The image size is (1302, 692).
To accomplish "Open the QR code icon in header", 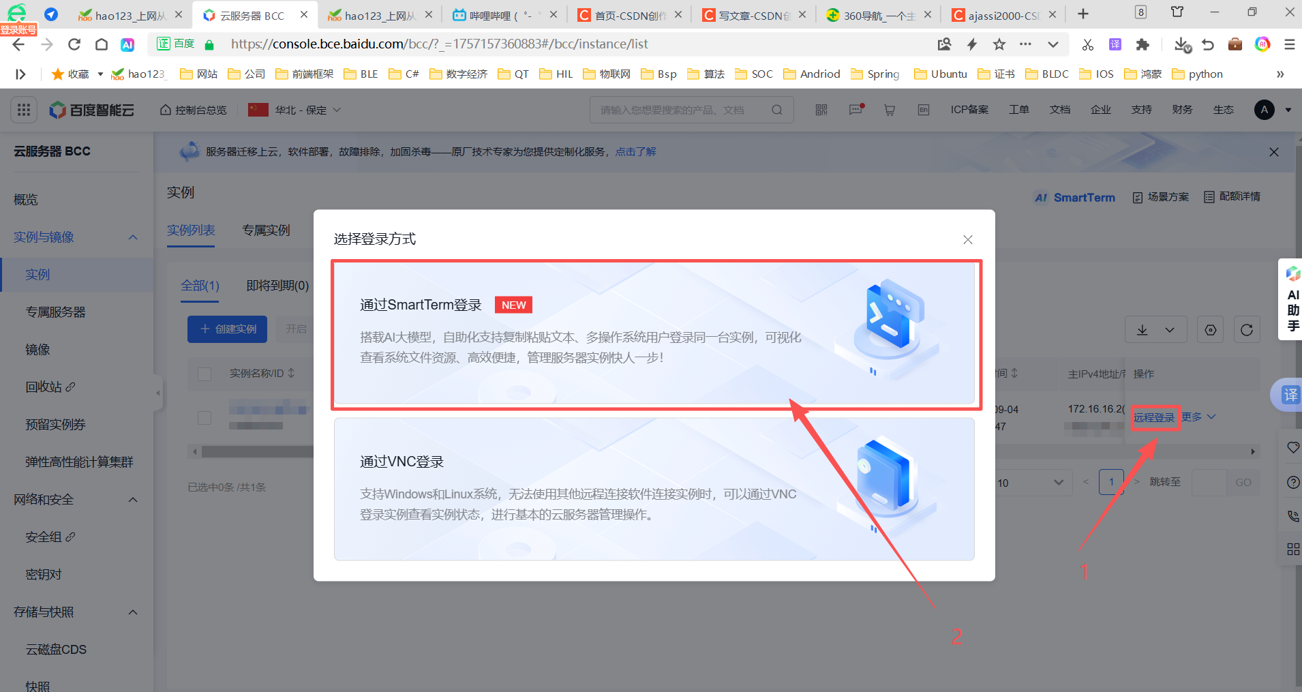I will [821, 110].
